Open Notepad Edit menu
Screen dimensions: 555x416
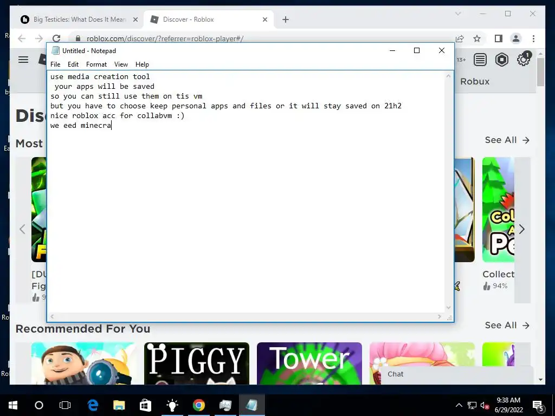[x=73, y=64]
